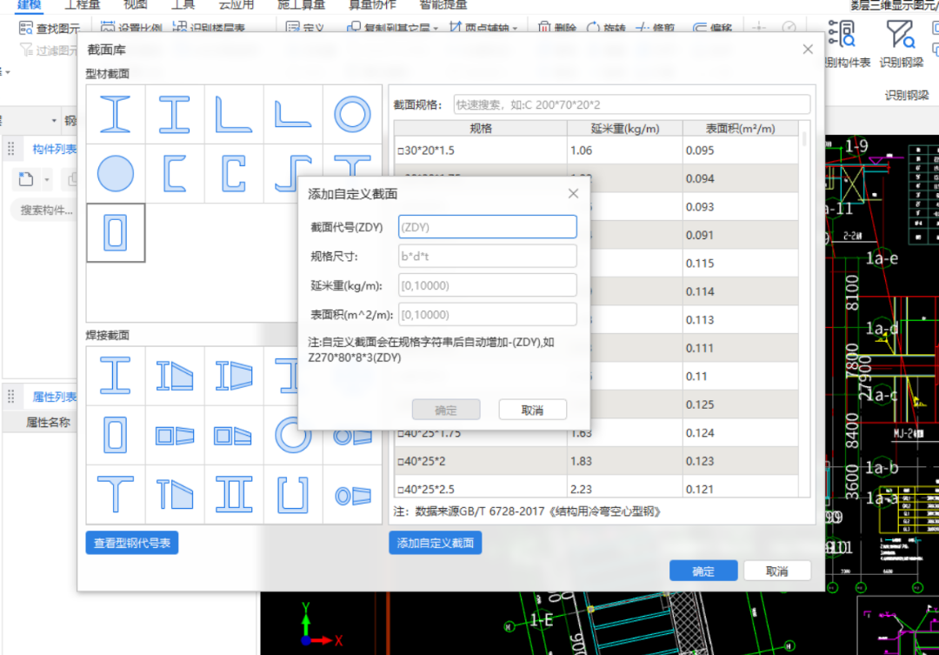Select the welded U-shaped section
The height and width of the screenshot is (655, 939).
(293, 495)
